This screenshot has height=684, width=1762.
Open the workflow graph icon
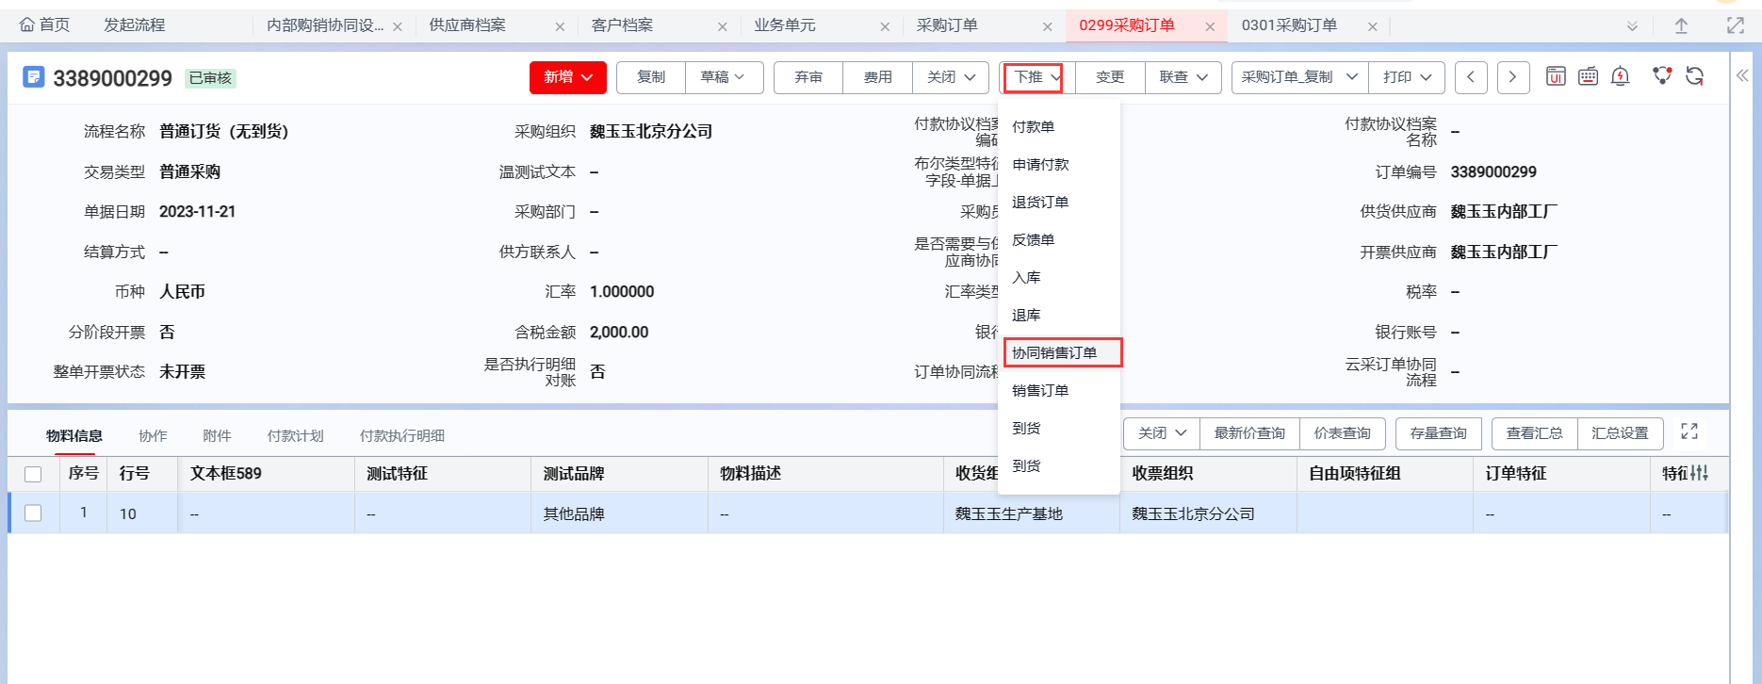tap(1662, 76)
